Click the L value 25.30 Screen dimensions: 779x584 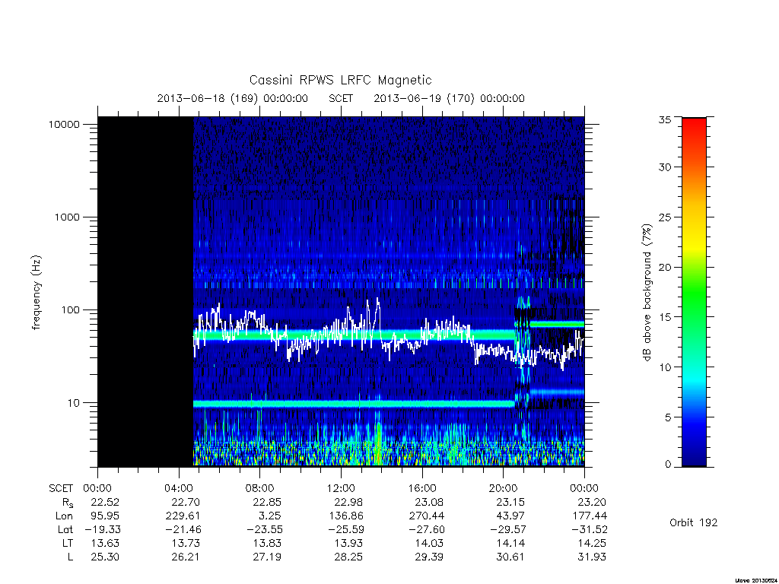(x=105, y=557)
